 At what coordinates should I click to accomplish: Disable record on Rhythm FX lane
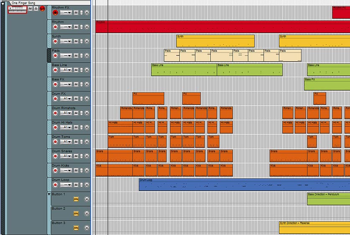(x=55, y=13)
